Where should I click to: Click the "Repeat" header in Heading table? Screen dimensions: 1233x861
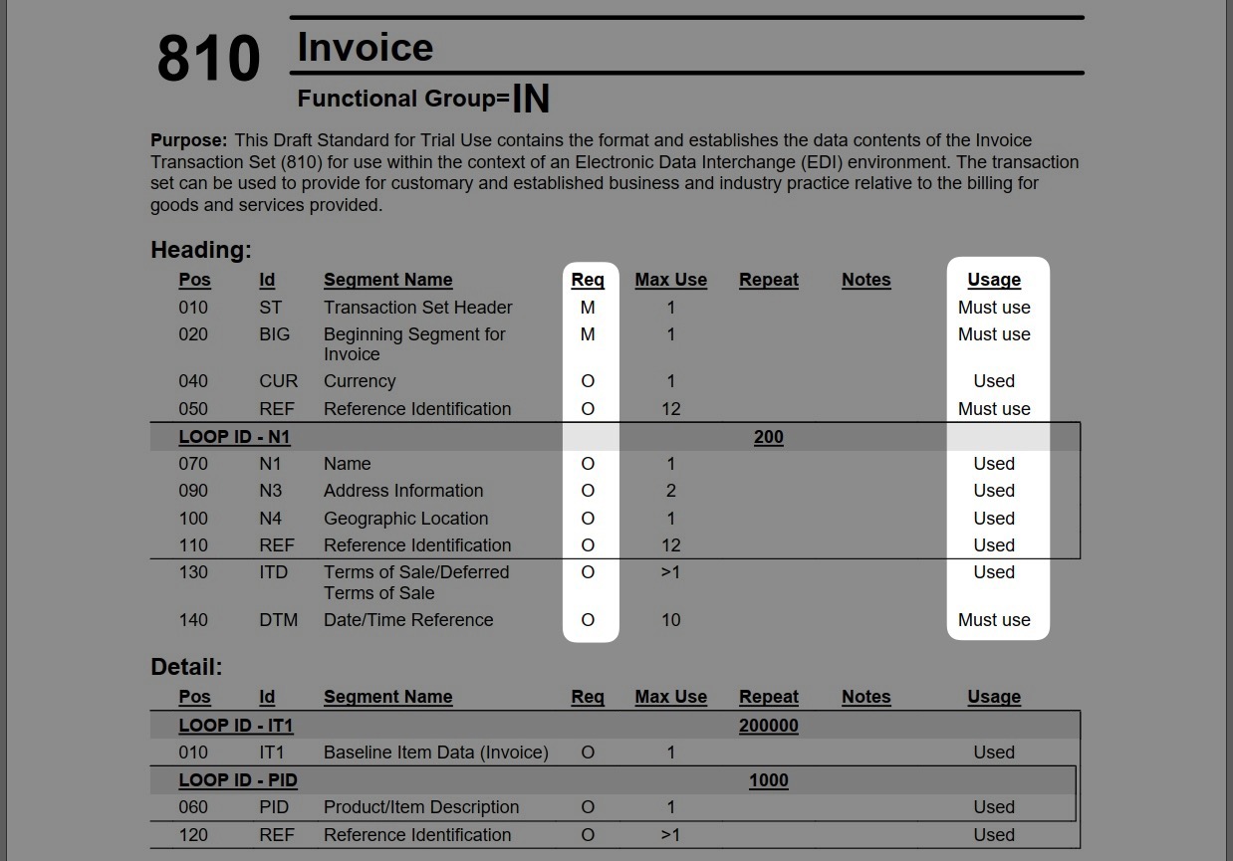click(769, 280)
